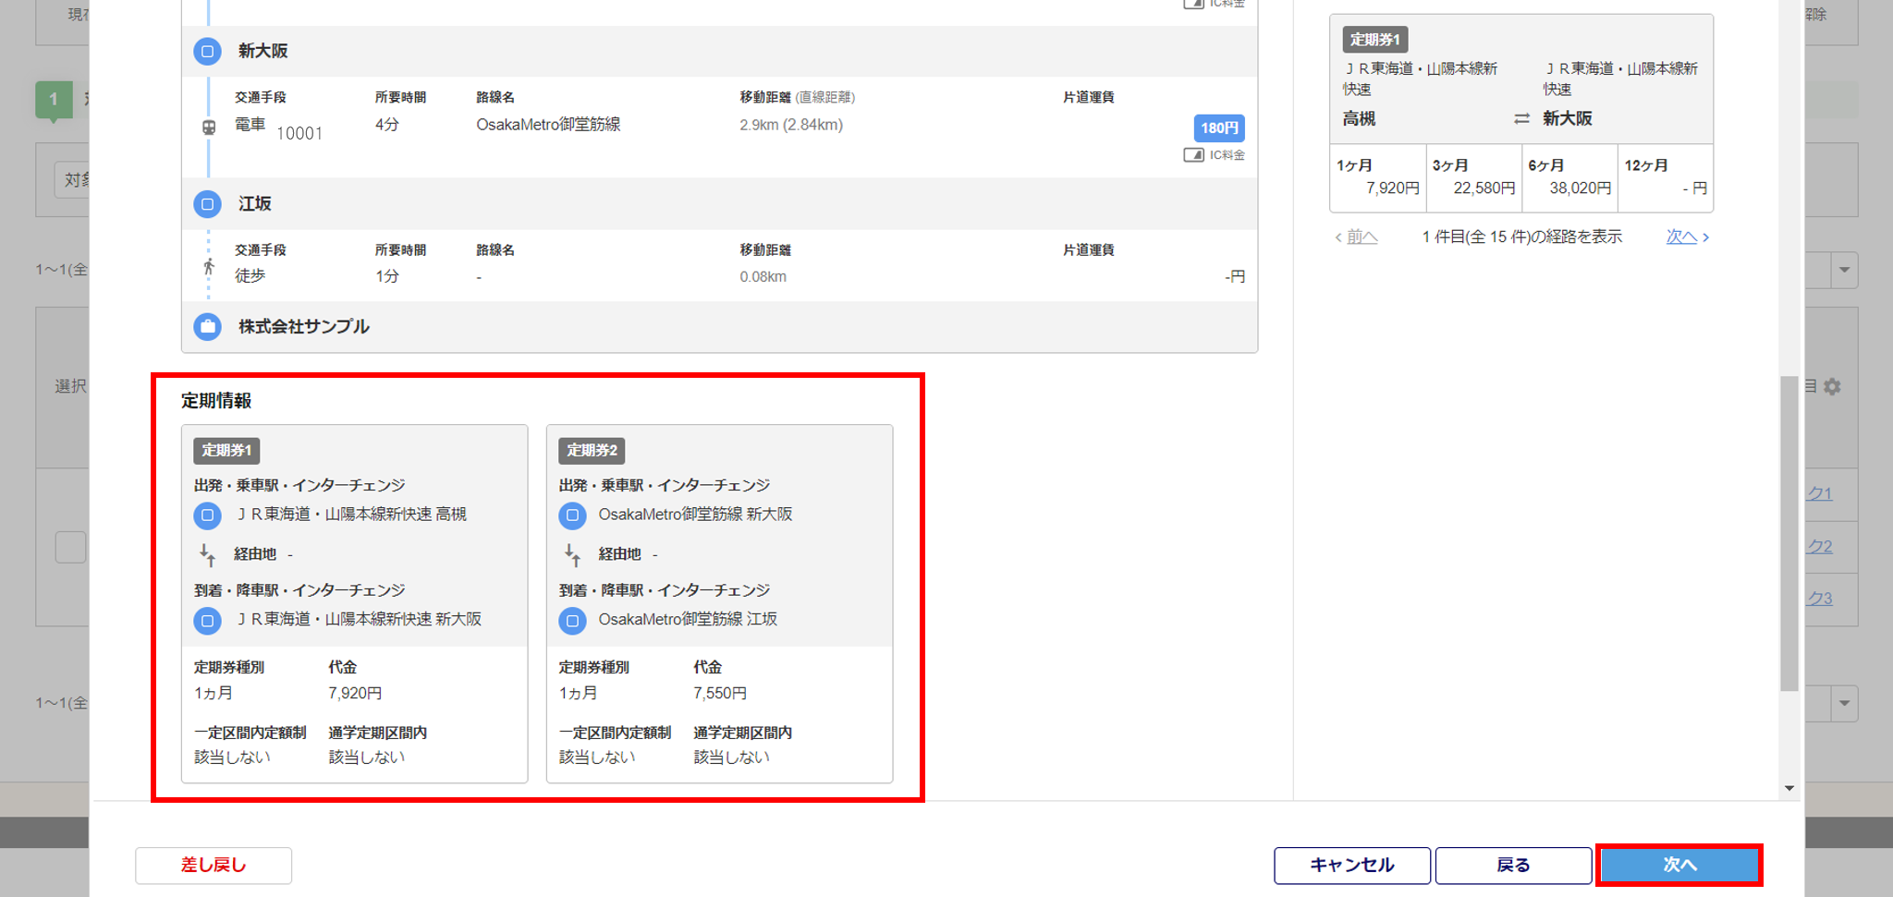Click the 定期券1 badge in 定期情報
Screen dimensions: 1893x897
click(x=226, y=451)
